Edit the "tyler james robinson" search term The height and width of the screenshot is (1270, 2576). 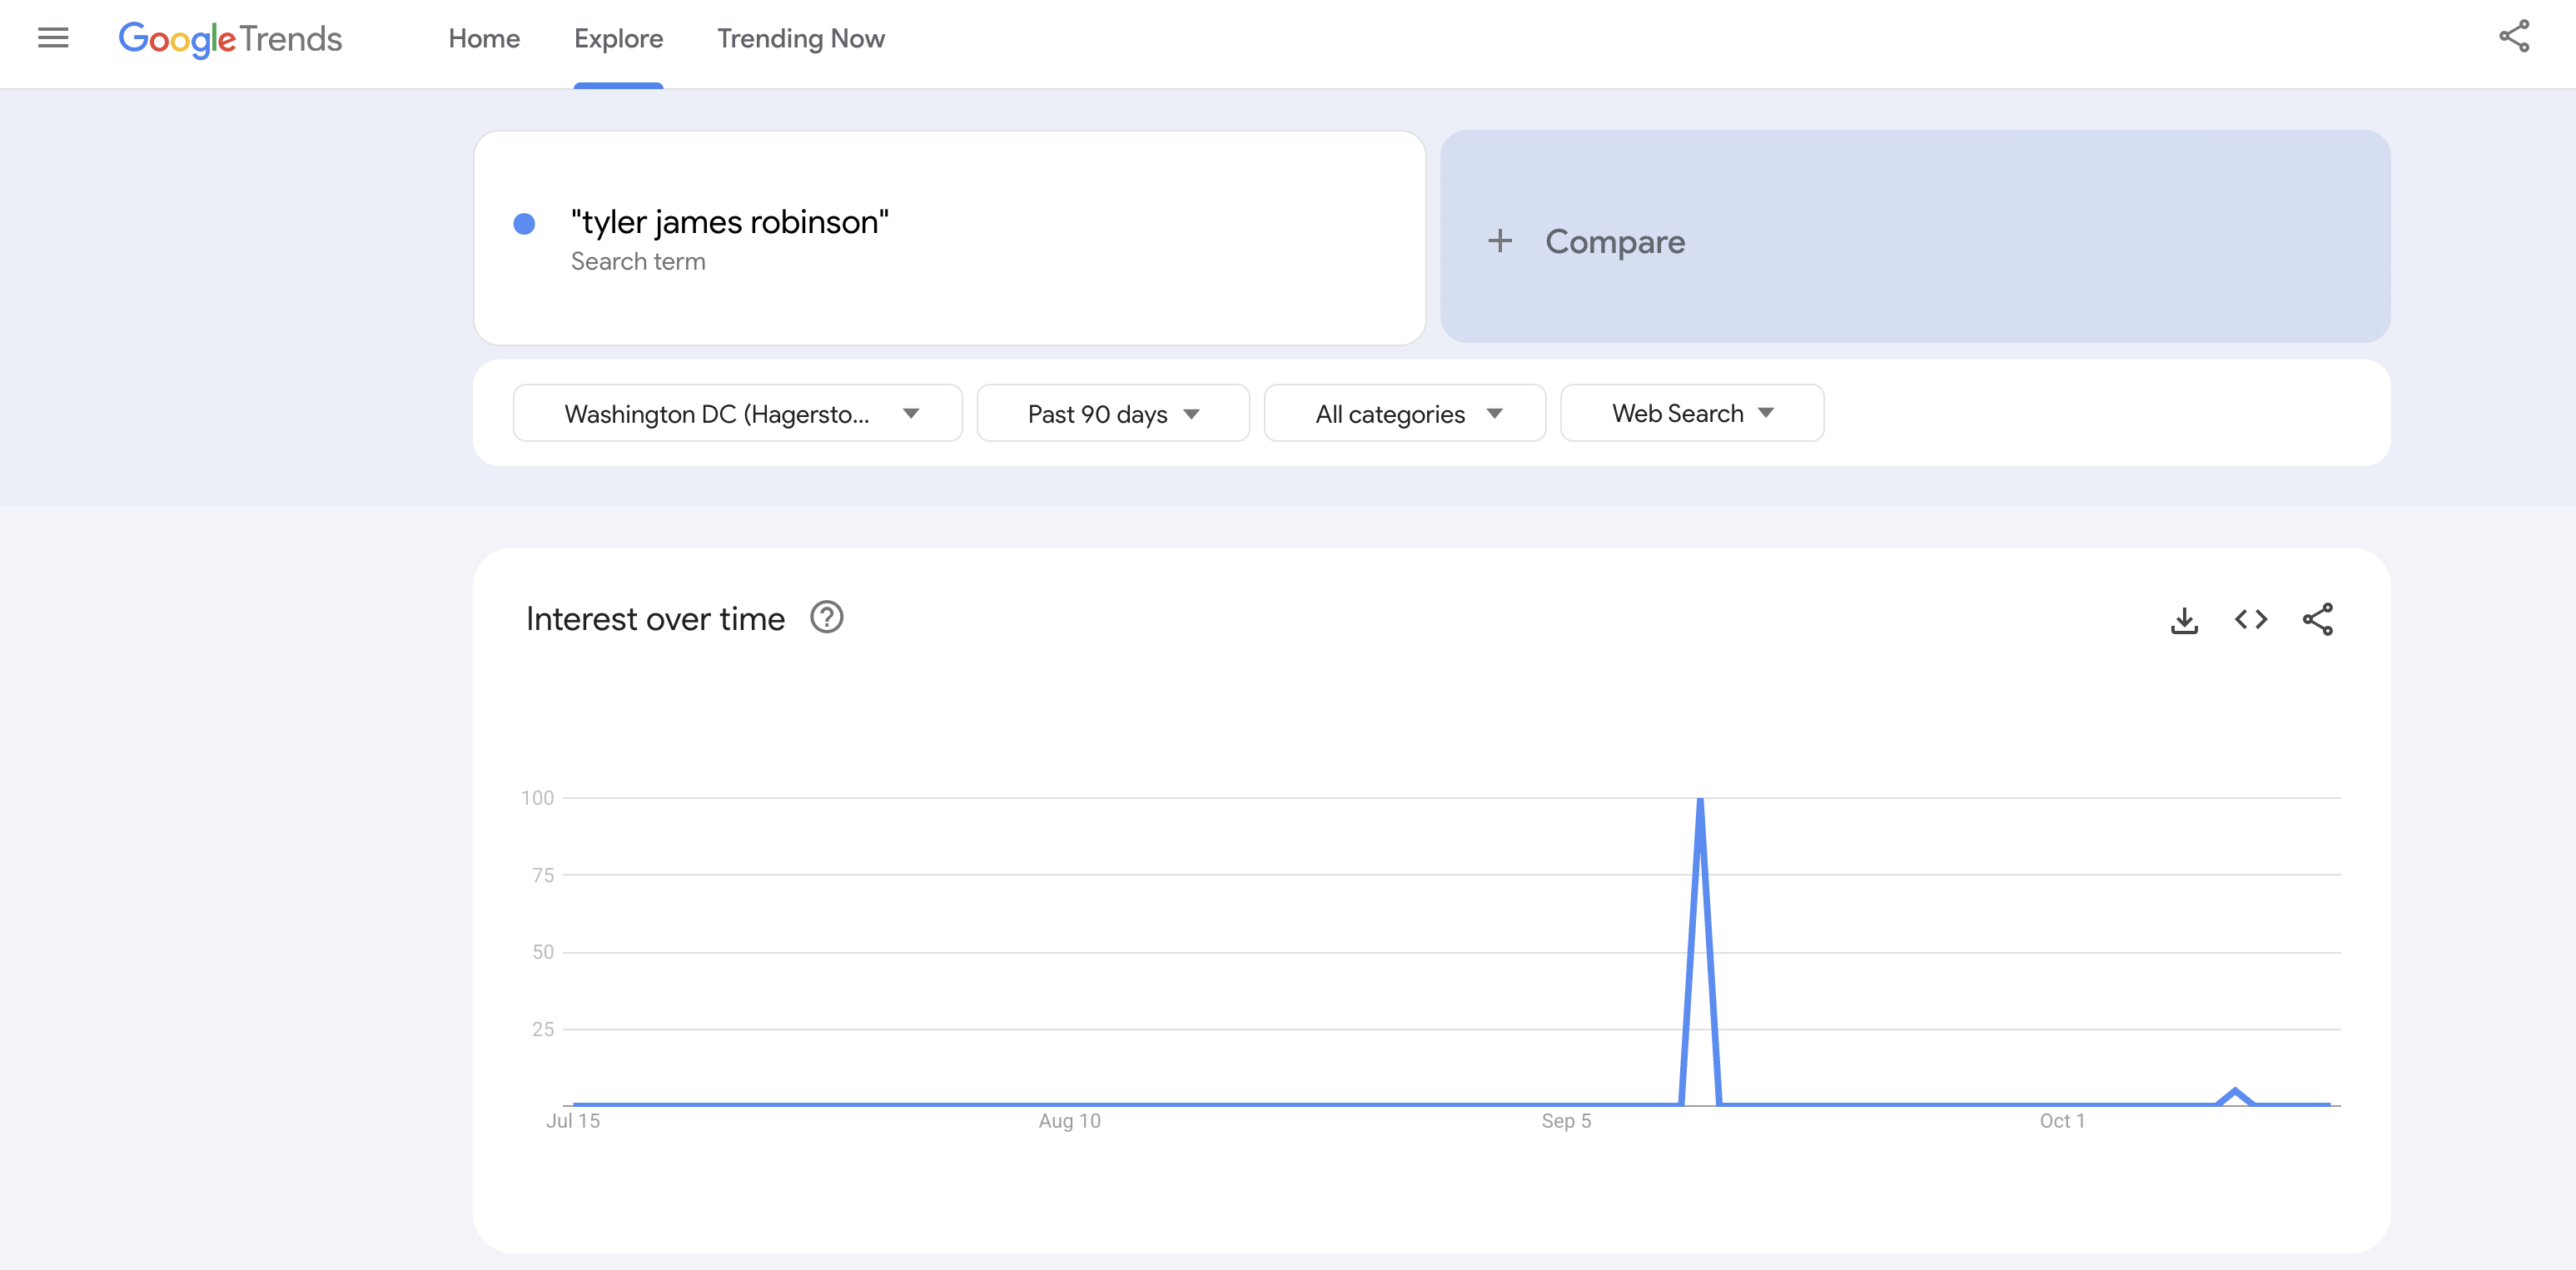coord(729,222)
